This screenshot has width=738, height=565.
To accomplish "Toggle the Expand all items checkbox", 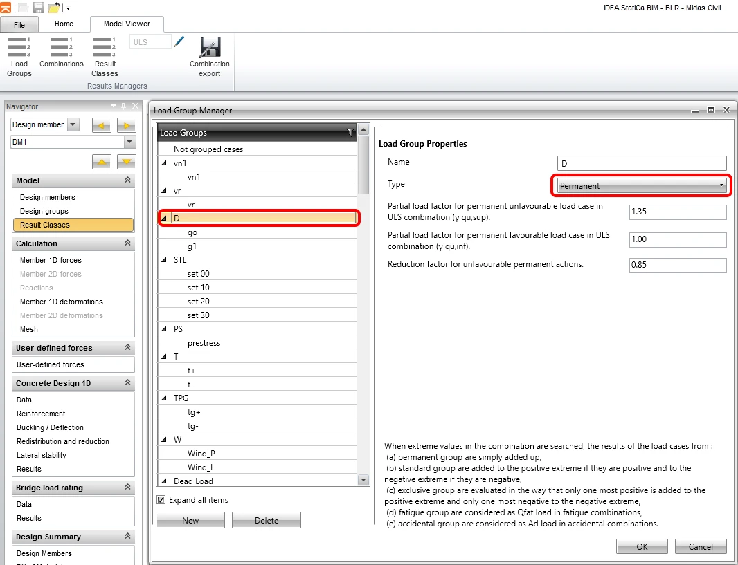I will pos(161,500).
